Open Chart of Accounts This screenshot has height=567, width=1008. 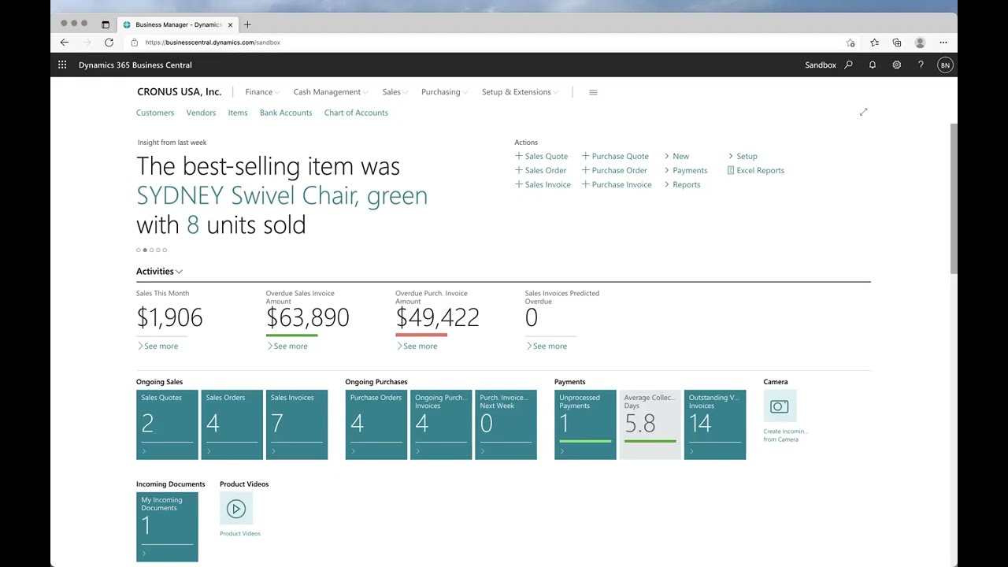[356, 113]
